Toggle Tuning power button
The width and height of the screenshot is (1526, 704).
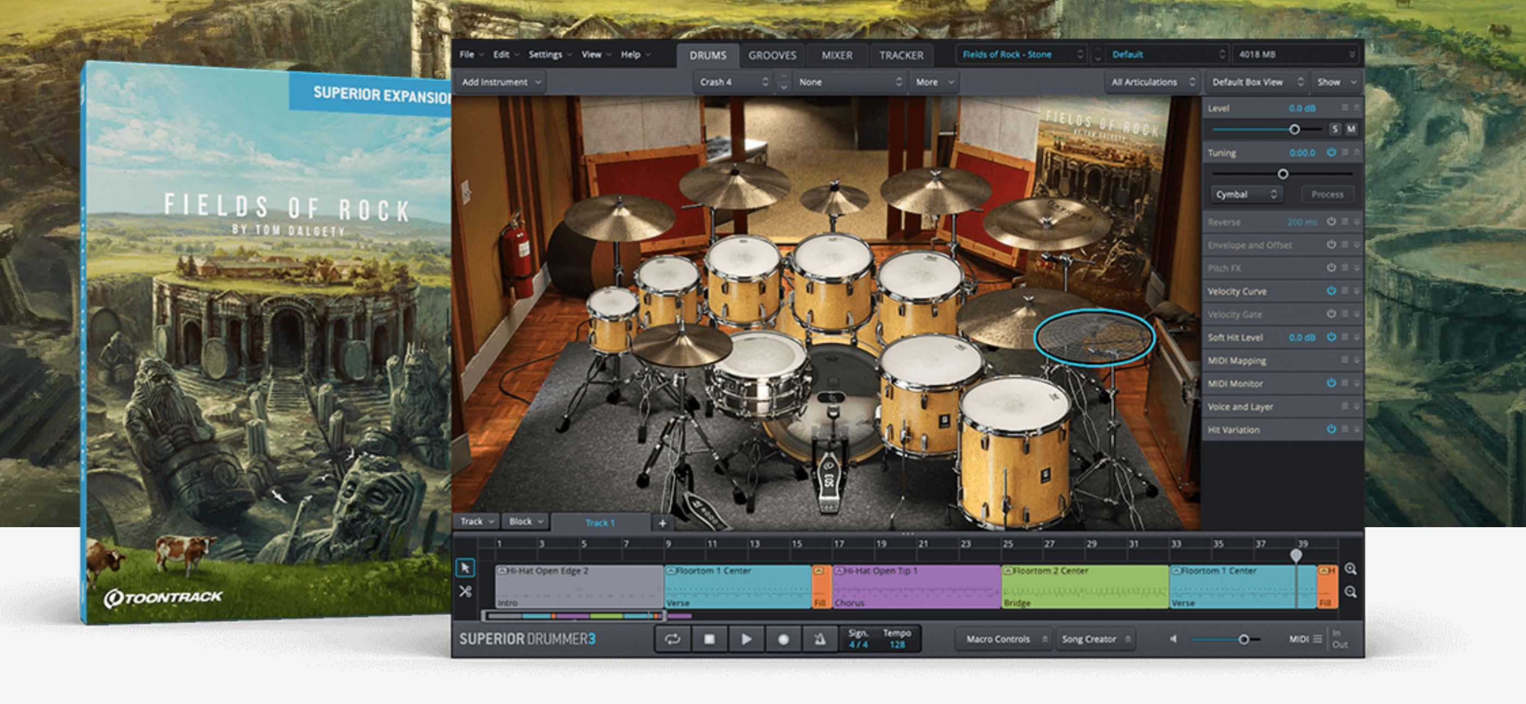click(x=1331, y=152)
